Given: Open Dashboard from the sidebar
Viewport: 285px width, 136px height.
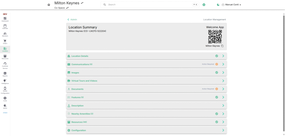Looking at the screenshot, I should tap(5, 19).
